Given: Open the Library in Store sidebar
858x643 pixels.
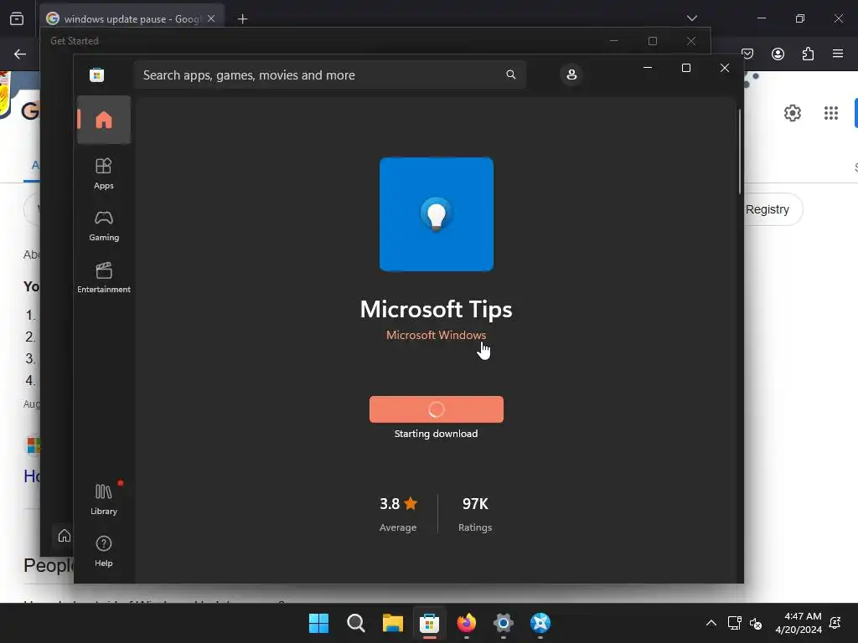Looking at the screenshot, I should [x=103, y=500].
